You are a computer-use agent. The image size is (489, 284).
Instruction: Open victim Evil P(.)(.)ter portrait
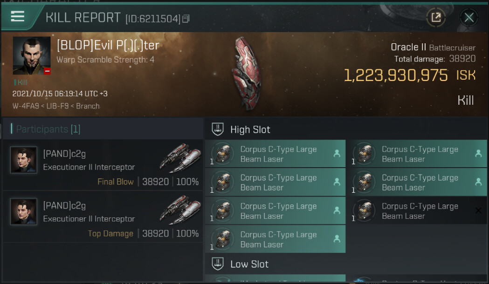pyautogui.click(x=32, y=55)
